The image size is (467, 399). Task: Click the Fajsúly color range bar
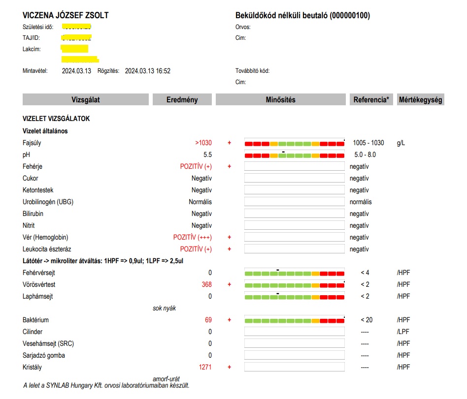tap(294, 143)
